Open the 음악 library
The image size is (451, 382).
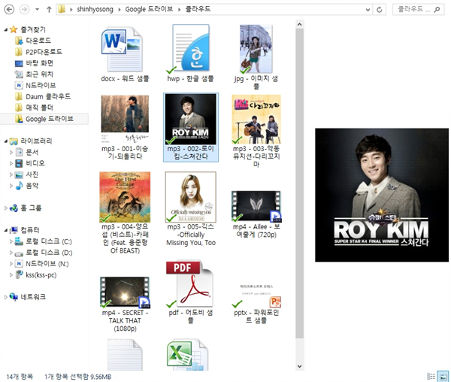(x=32, y=186)
